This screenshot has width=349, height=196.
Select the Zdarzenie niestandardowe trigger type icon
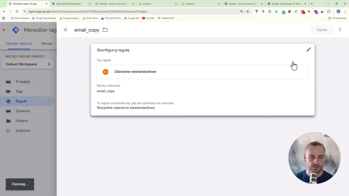point(106,72)
